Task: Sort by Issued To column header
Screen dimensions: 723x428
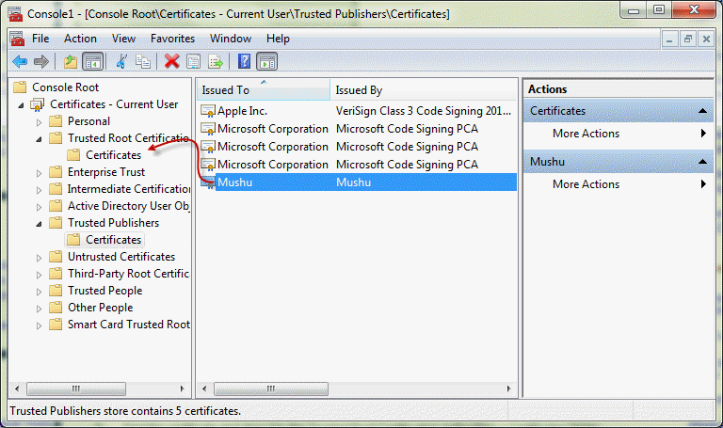Action: coord(264,90)
